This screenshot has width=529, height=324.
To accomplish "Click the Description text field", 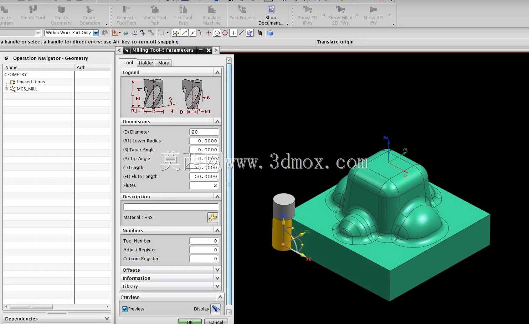I will tap(171, 207).
